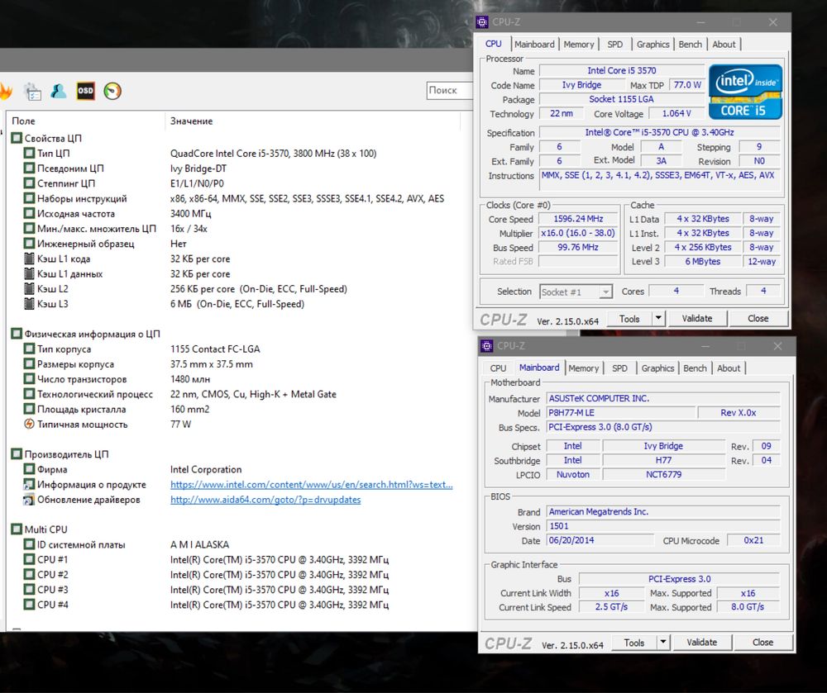Click the icon beside Информация о продукте
The width and height of the screenshot is (827, 693).
29,485
